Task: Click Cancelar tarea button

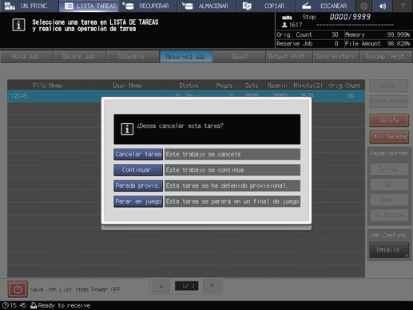Action: [138, 154]
